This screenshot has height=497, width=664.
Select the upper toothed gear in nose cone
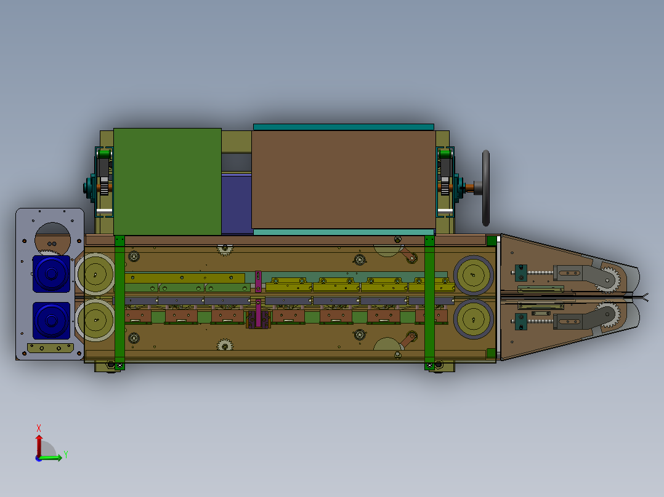click(609, 279)
